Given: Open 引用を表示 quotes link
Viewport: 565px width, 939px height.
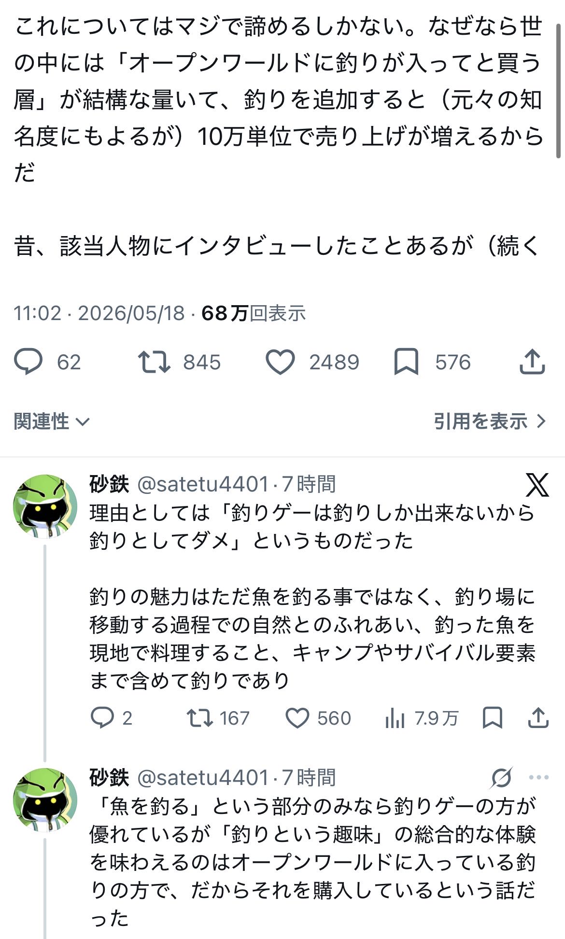Looking at the screenshot, I should (x=490, y=421).
